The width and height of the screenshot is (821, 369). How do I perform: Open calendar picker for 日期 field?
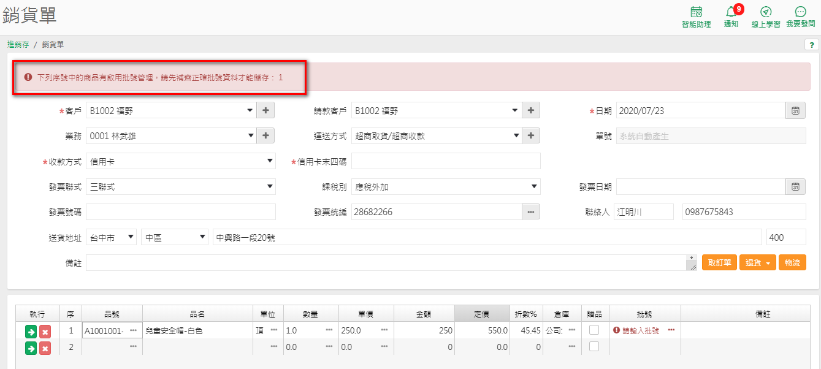(x=795, y=110)
